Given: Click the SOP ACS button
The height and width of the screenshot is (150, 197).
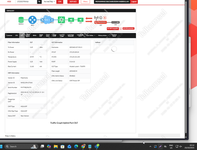Looking at the screenshot, I should [x=73, y=2].
